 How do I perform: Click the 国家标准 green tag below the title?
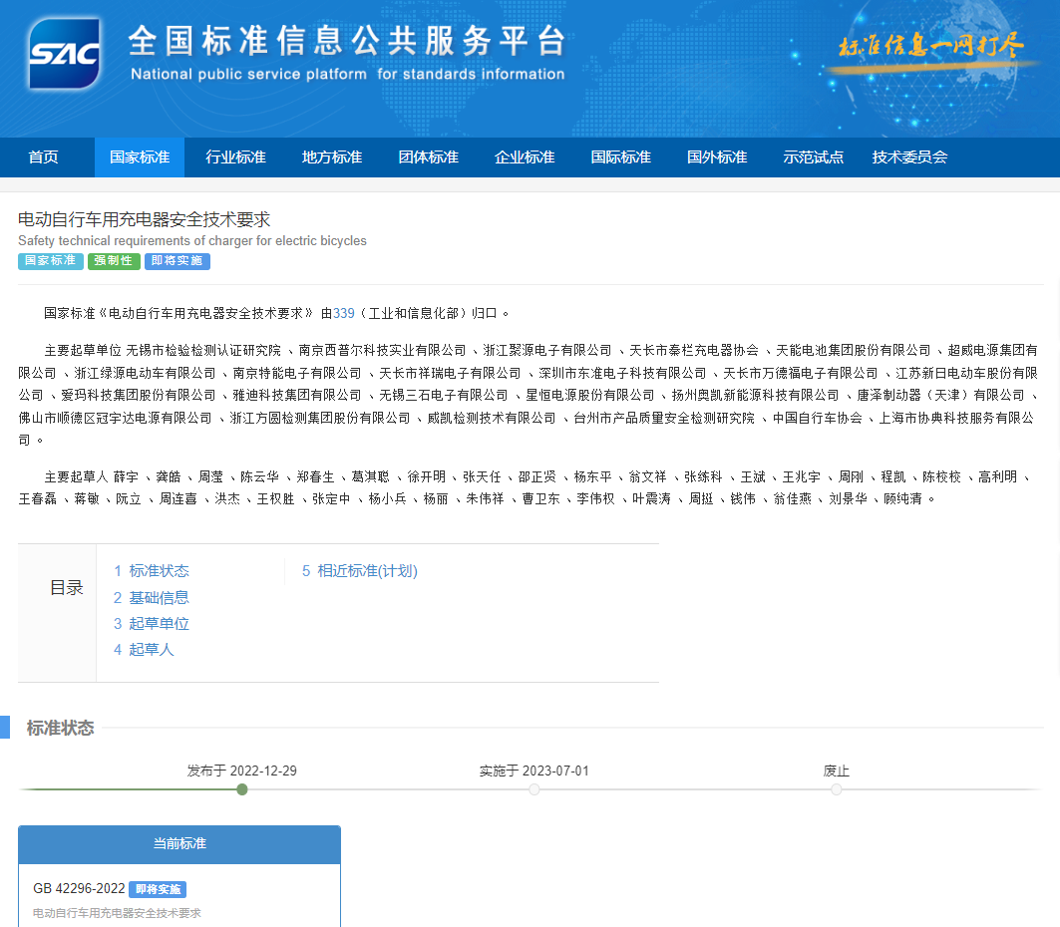point(50,261)
